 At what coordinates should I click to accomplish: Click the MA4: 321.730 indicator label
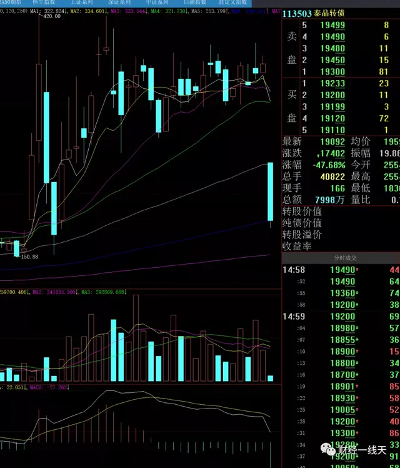[x=169, y=11]
